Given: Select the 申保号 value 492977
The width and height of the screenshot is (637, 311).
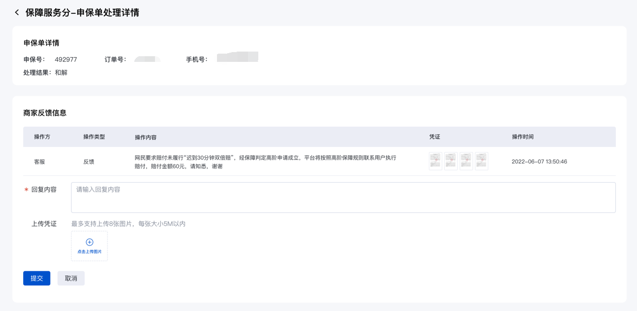Looking at the screenshot, I should pos(66,60).
